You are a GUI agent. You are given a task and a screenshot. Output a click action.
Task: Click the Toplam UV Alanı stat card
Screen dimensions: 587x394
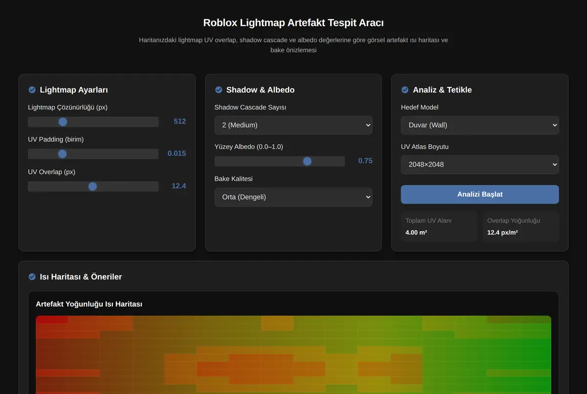click(439, 226)
